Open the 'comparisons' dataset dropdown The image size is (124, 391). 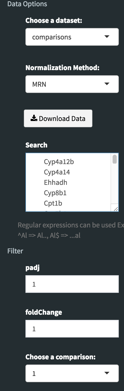[x=72, y=37]
